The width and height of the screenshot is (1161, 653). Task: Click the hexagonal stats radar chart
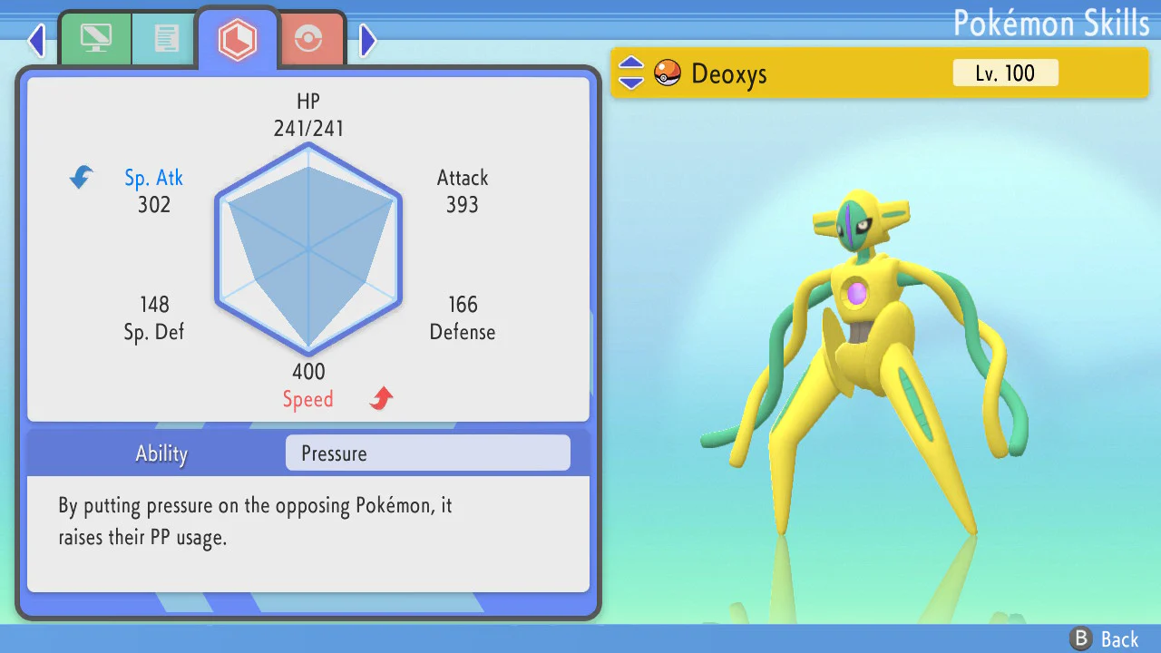coord(308,249)
